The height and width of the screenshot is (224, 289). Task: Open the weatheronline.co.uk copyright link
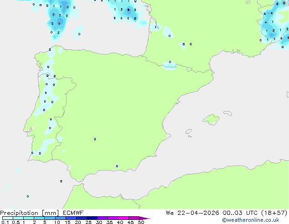coord(251,220)
